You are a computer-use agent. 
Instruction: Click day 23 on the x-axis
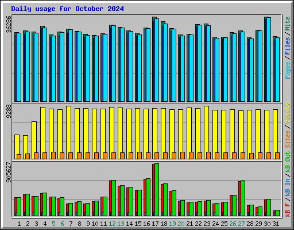point(207,224)
